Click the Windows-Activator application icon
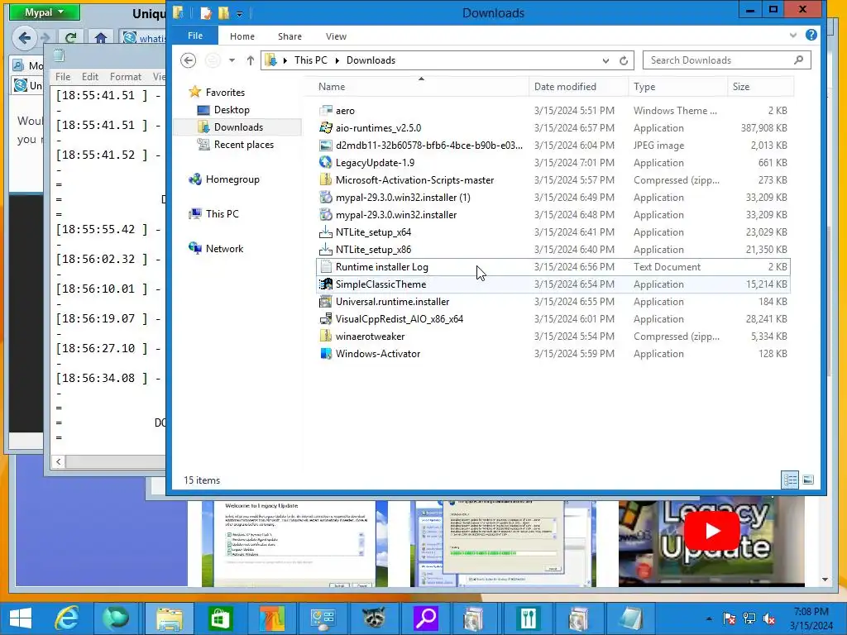 tap(326, 354)
